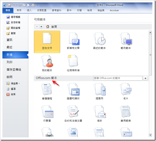Open the 列印 backstage page
156x141 pixels.
click(10, 62)
